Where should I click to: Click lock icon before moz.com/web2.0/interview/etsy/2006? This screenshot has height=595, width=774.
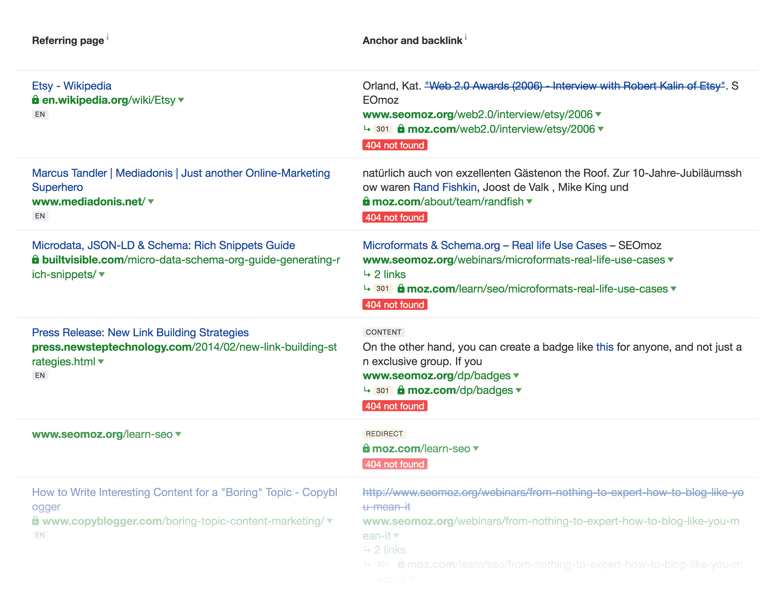tap(401, 129)
